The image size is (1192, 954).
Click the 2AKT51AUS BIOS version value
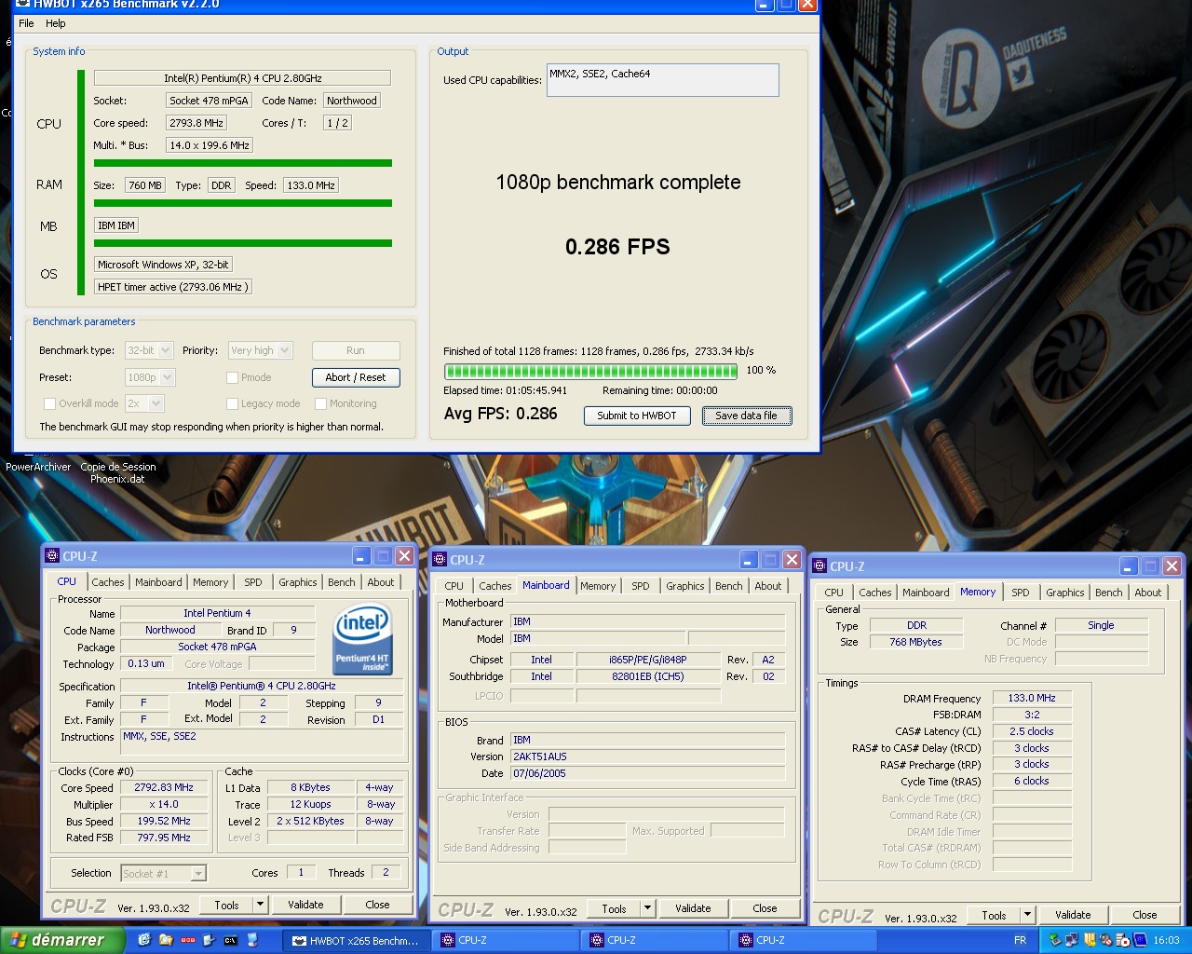(647, 756)
